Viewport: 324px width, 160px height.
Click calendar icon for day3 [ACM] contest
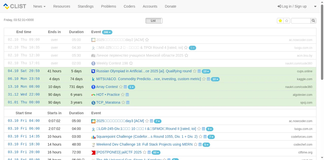[x=151, y=121]
